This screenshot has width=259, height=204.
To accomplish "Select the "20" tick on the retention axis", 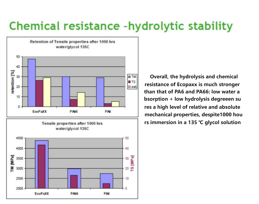I will click(x=18, y=87).
